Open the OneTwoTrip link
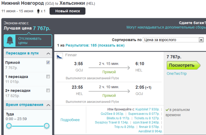This screenshot has height=135, width=206. point(176,73)
